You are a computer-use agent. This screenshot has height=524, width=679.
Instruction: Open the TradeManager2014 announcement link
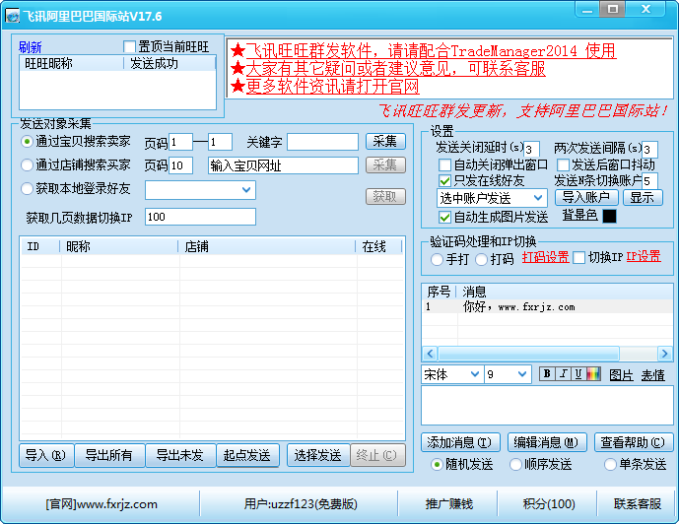(431, 51)
